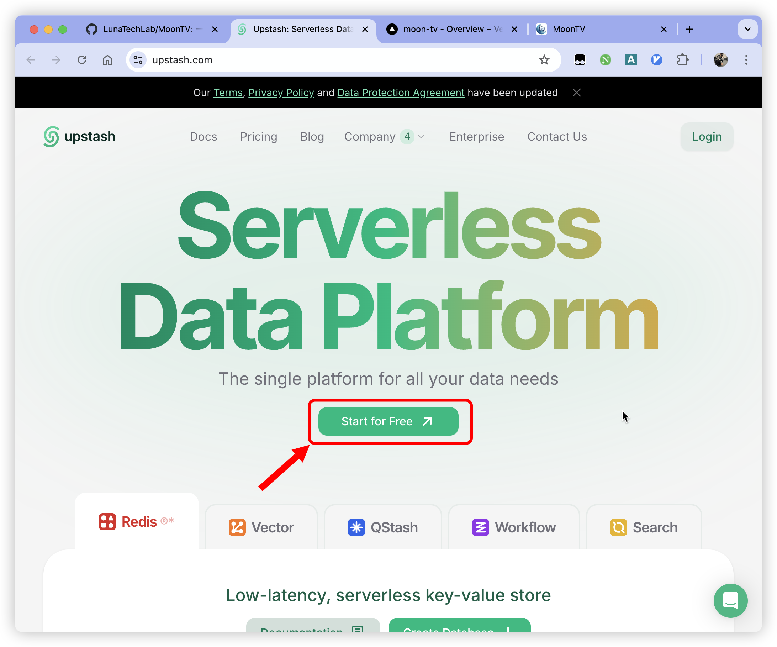Viewport: 777px width, 647px height.
Task: Click the Upstash logo in header
Action: [79, 137]
